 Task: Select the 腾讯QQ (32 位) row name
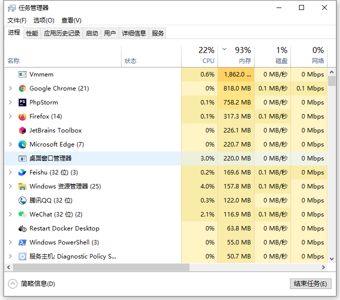tap(51, 200)
